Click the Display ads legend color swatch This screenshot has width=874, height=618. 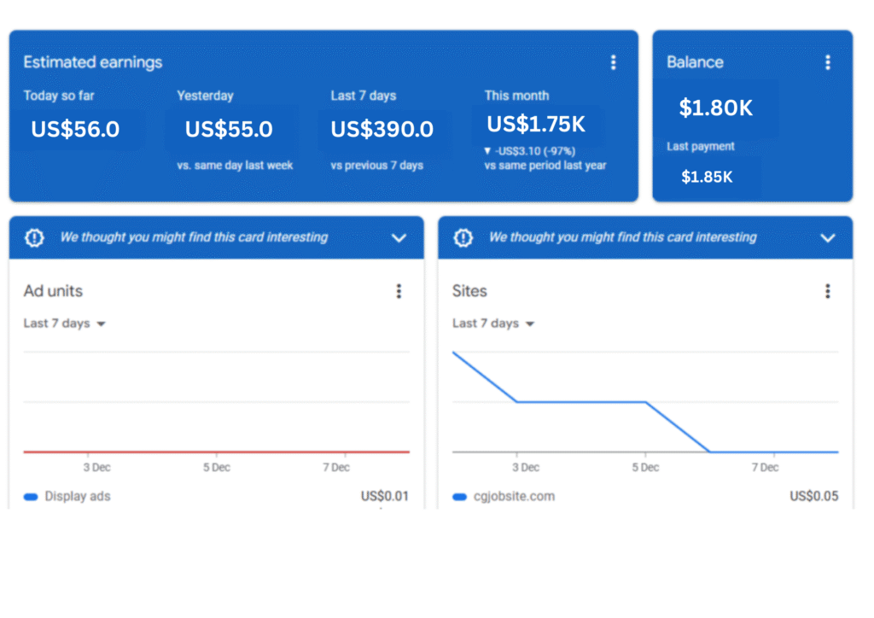[x=31, y=497]
